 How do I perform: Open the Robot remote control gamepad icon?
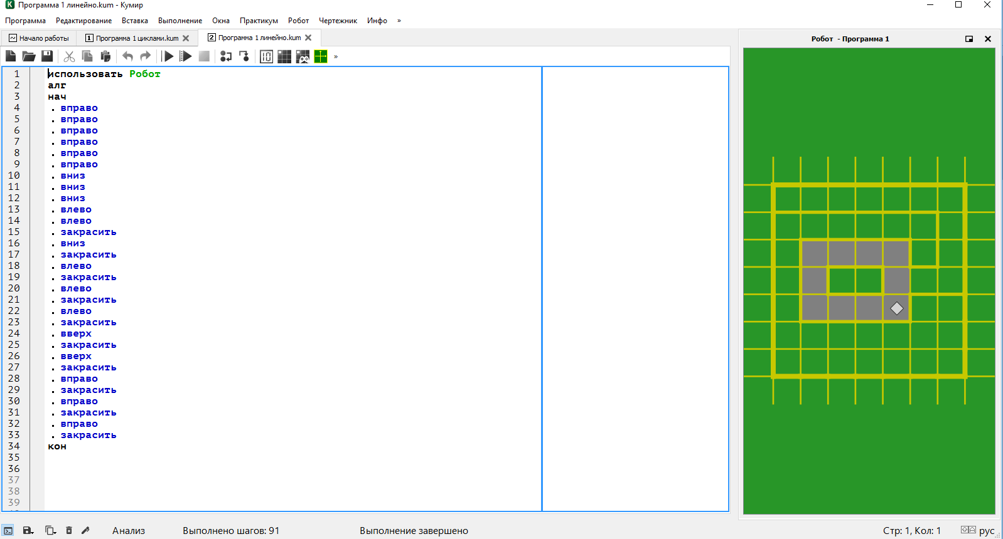point(303,56)
